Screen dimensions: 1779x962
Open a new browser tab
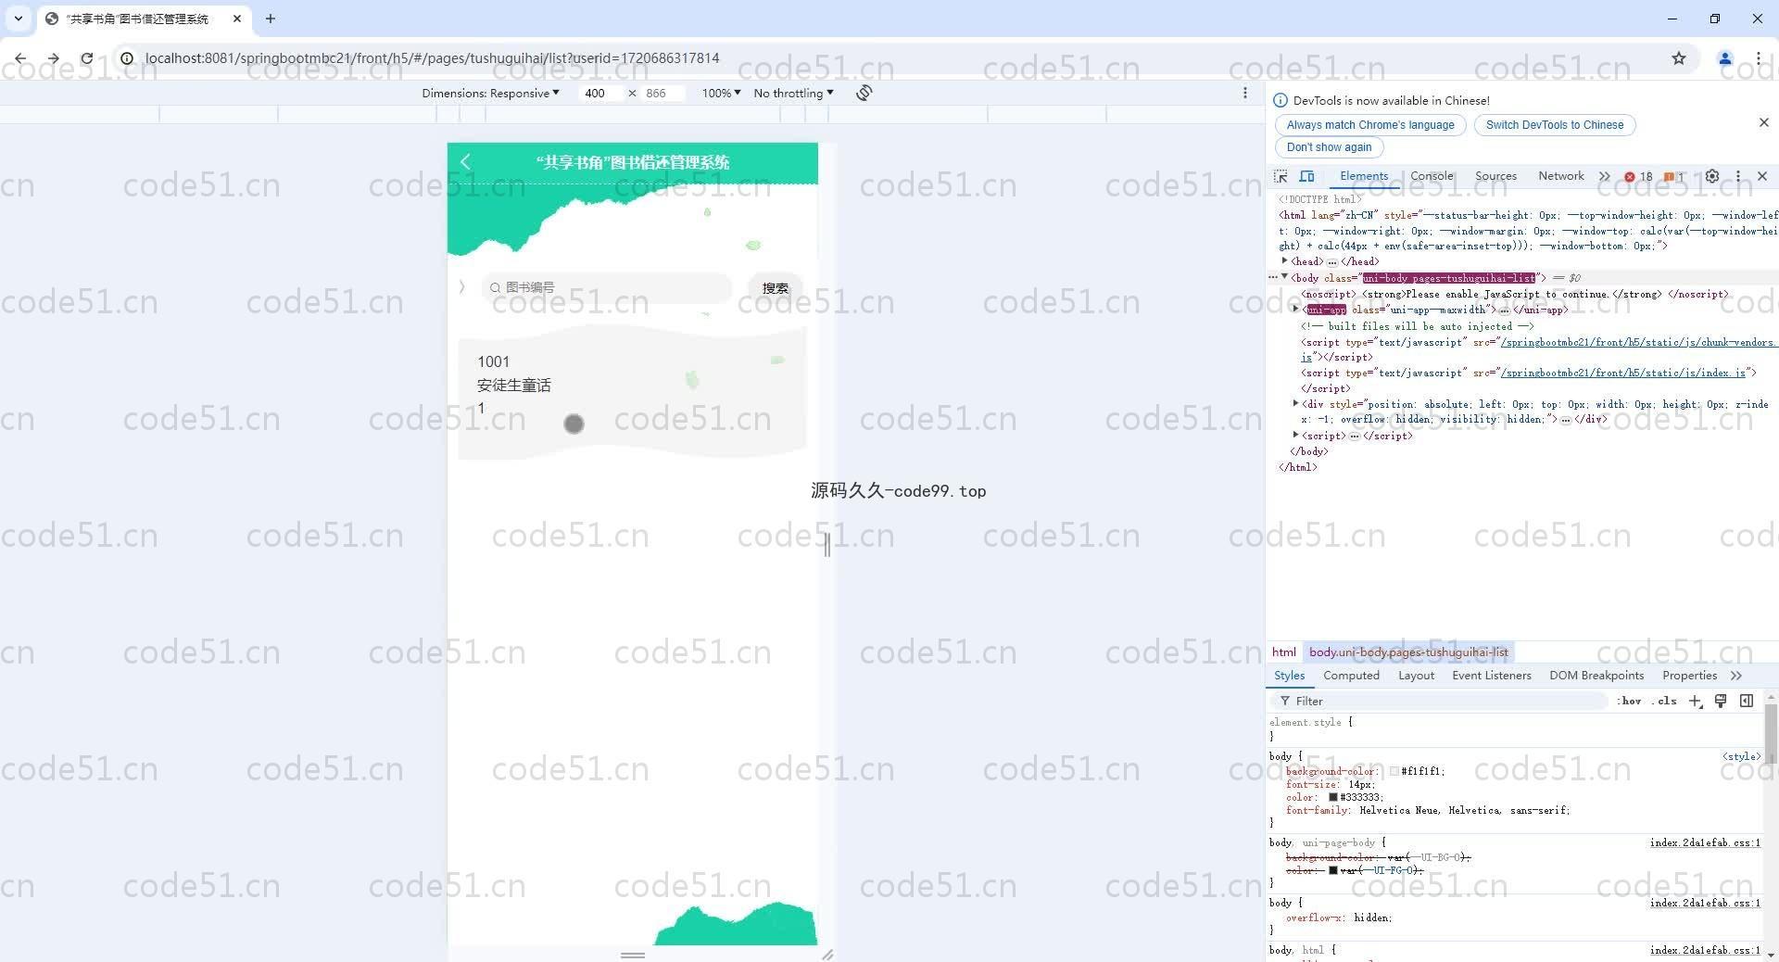[271, 19]
